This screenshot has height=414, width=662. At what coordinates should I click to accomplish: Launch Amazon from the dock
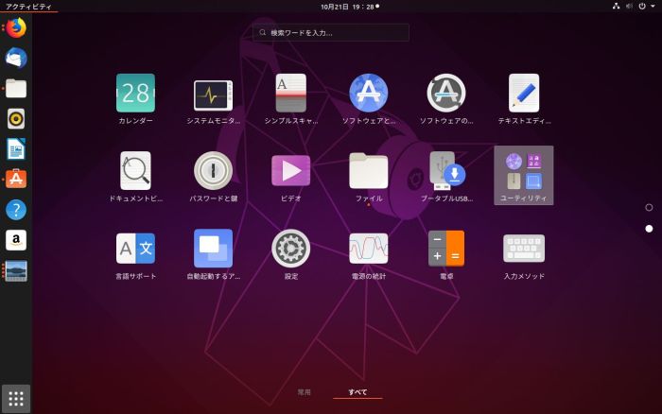[x=16, y=240]
